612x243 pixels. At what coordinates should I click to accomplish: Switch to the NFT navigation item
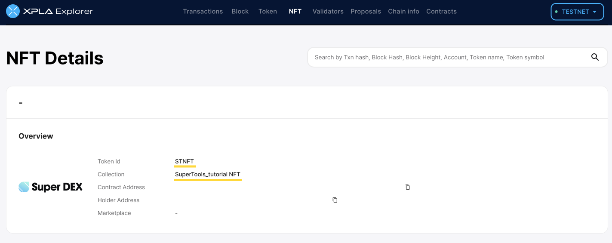tap(295, 12)
